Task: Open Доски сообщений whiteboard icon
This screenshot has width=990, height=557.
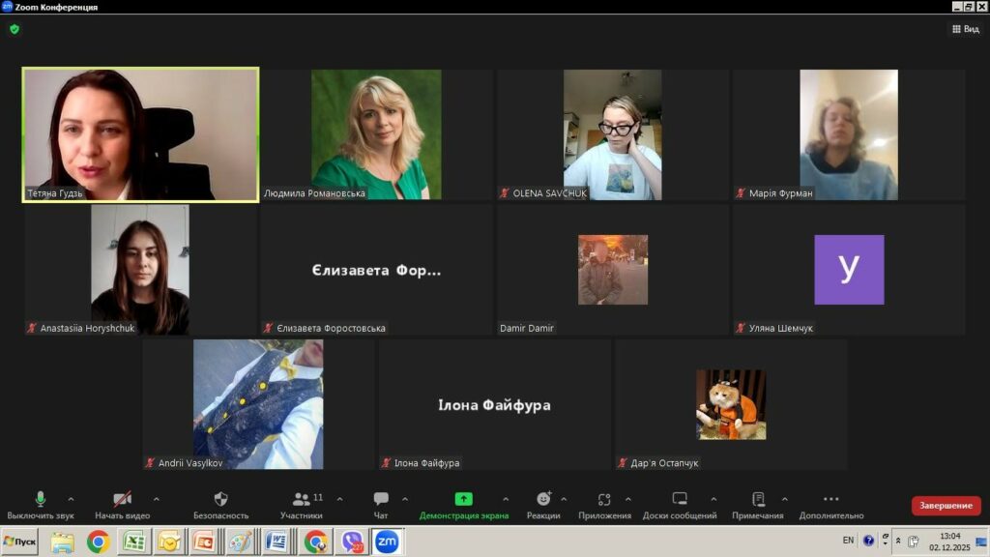Action: pyautogui.click(x=680, y=500)
